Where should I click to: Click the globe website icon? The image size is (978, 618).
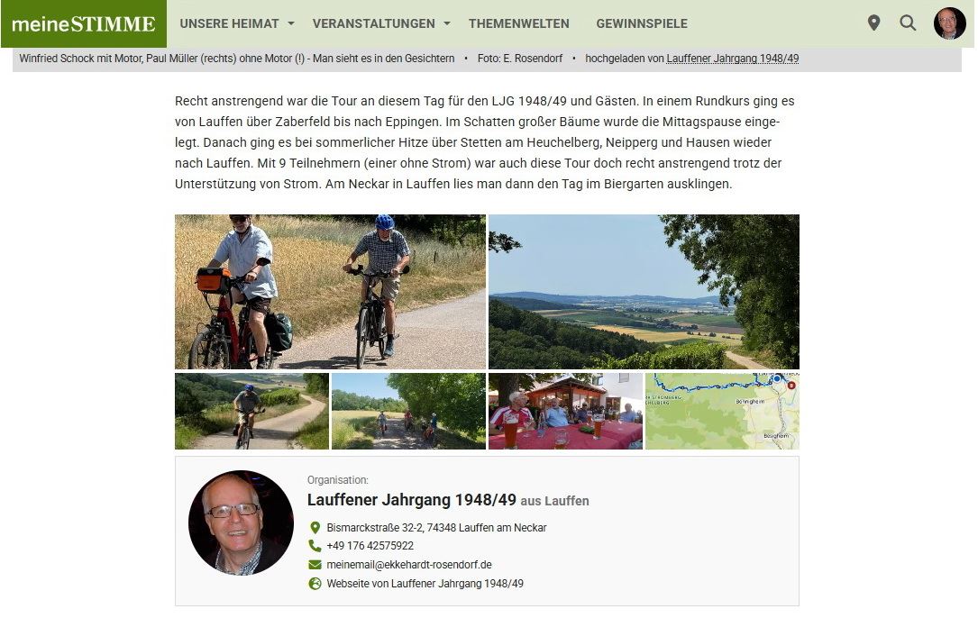pos(315,584)
